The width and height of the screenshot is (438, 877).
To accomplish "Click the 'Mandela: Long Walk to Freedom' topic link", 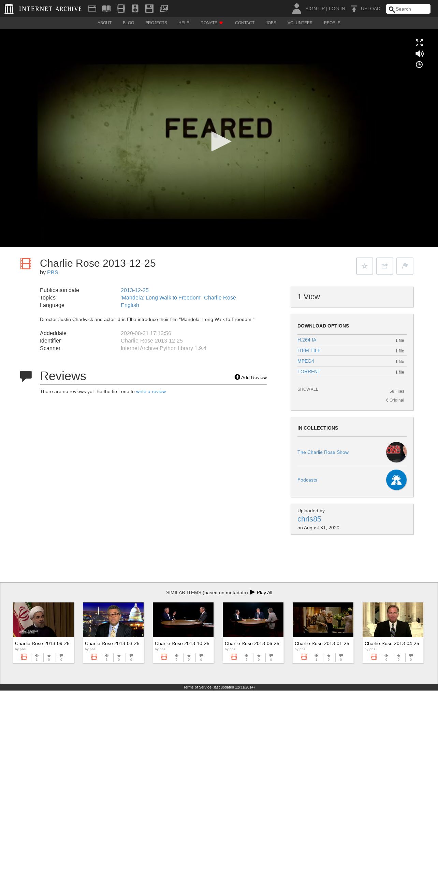I will click(161, 297).
